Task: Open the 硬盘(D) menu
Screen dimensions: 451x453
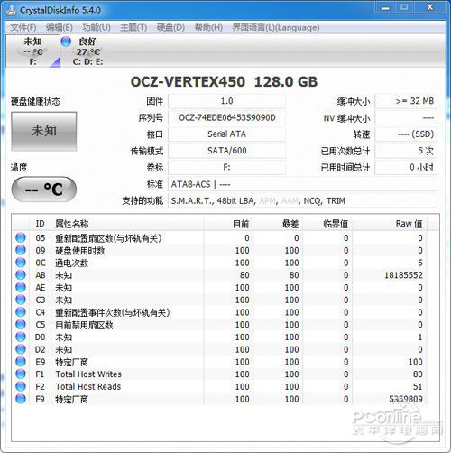Action: (170, 28)
